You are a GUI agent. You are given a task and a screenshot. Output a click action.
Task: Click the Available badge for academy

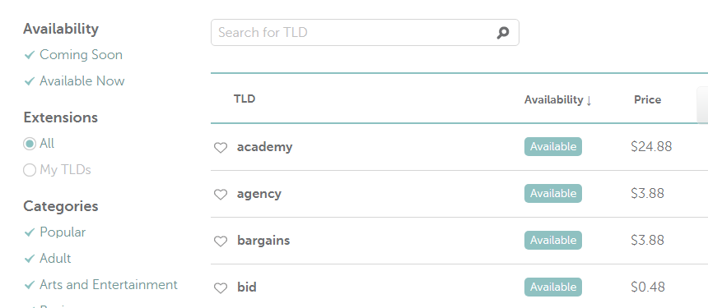click(553, 147)
